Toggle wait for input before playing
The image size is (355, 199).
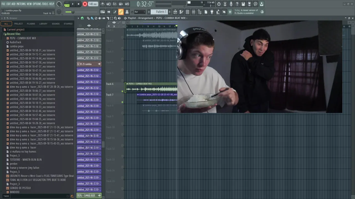pyautogui.click(x=109, y=4)
